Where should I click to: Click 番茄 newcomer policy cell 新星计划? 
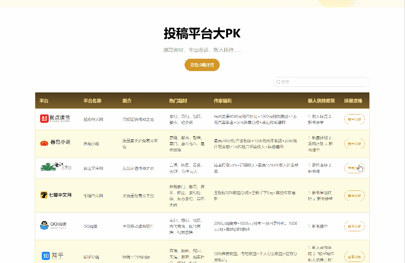click(x=320, y=144)
